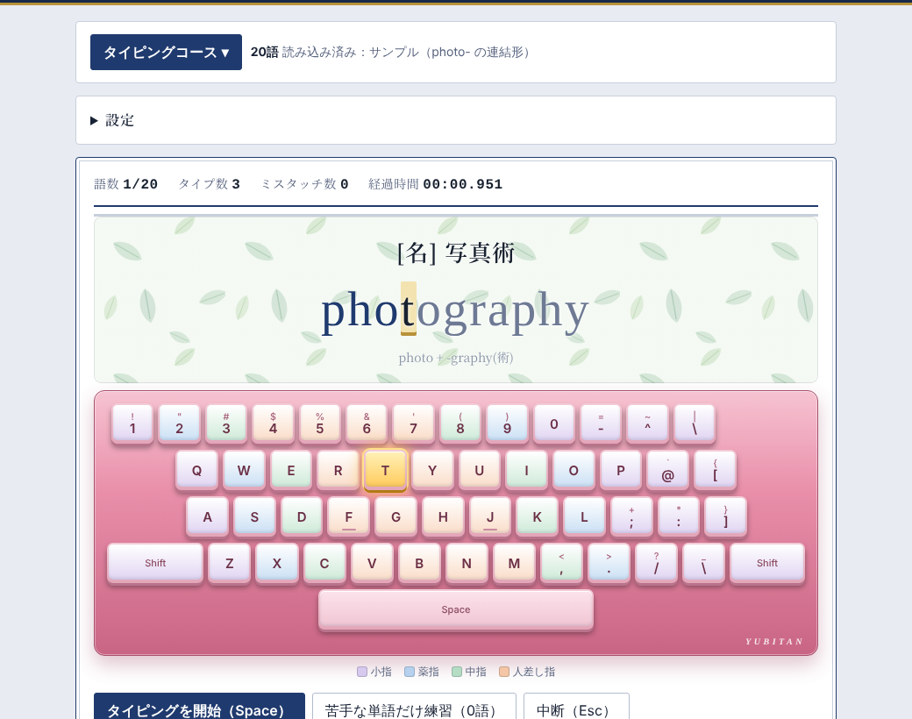This screenshot has height=719, width=912.
Task: Click the F home-row key
Action: [x=348, y=516]
